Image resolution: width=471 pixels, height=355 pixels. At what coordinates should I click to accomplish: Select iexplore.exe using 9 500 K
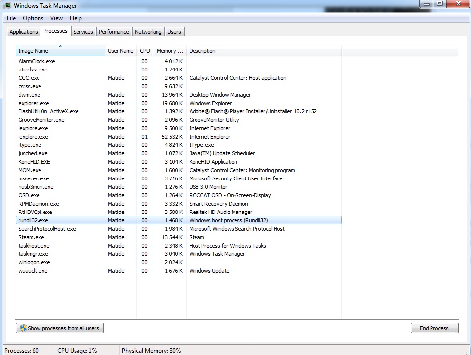[x=178, y=128]
